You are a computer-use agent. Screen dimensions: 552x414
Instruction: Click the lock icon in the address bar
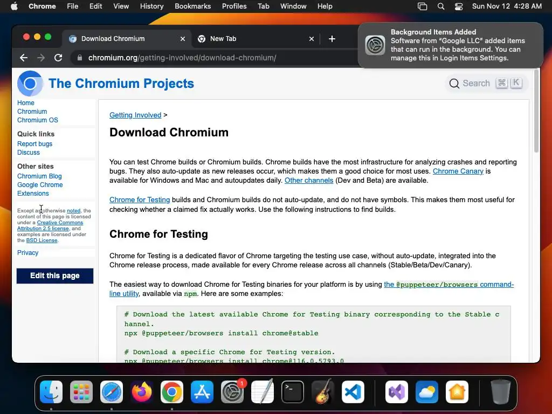click(80, 58)
